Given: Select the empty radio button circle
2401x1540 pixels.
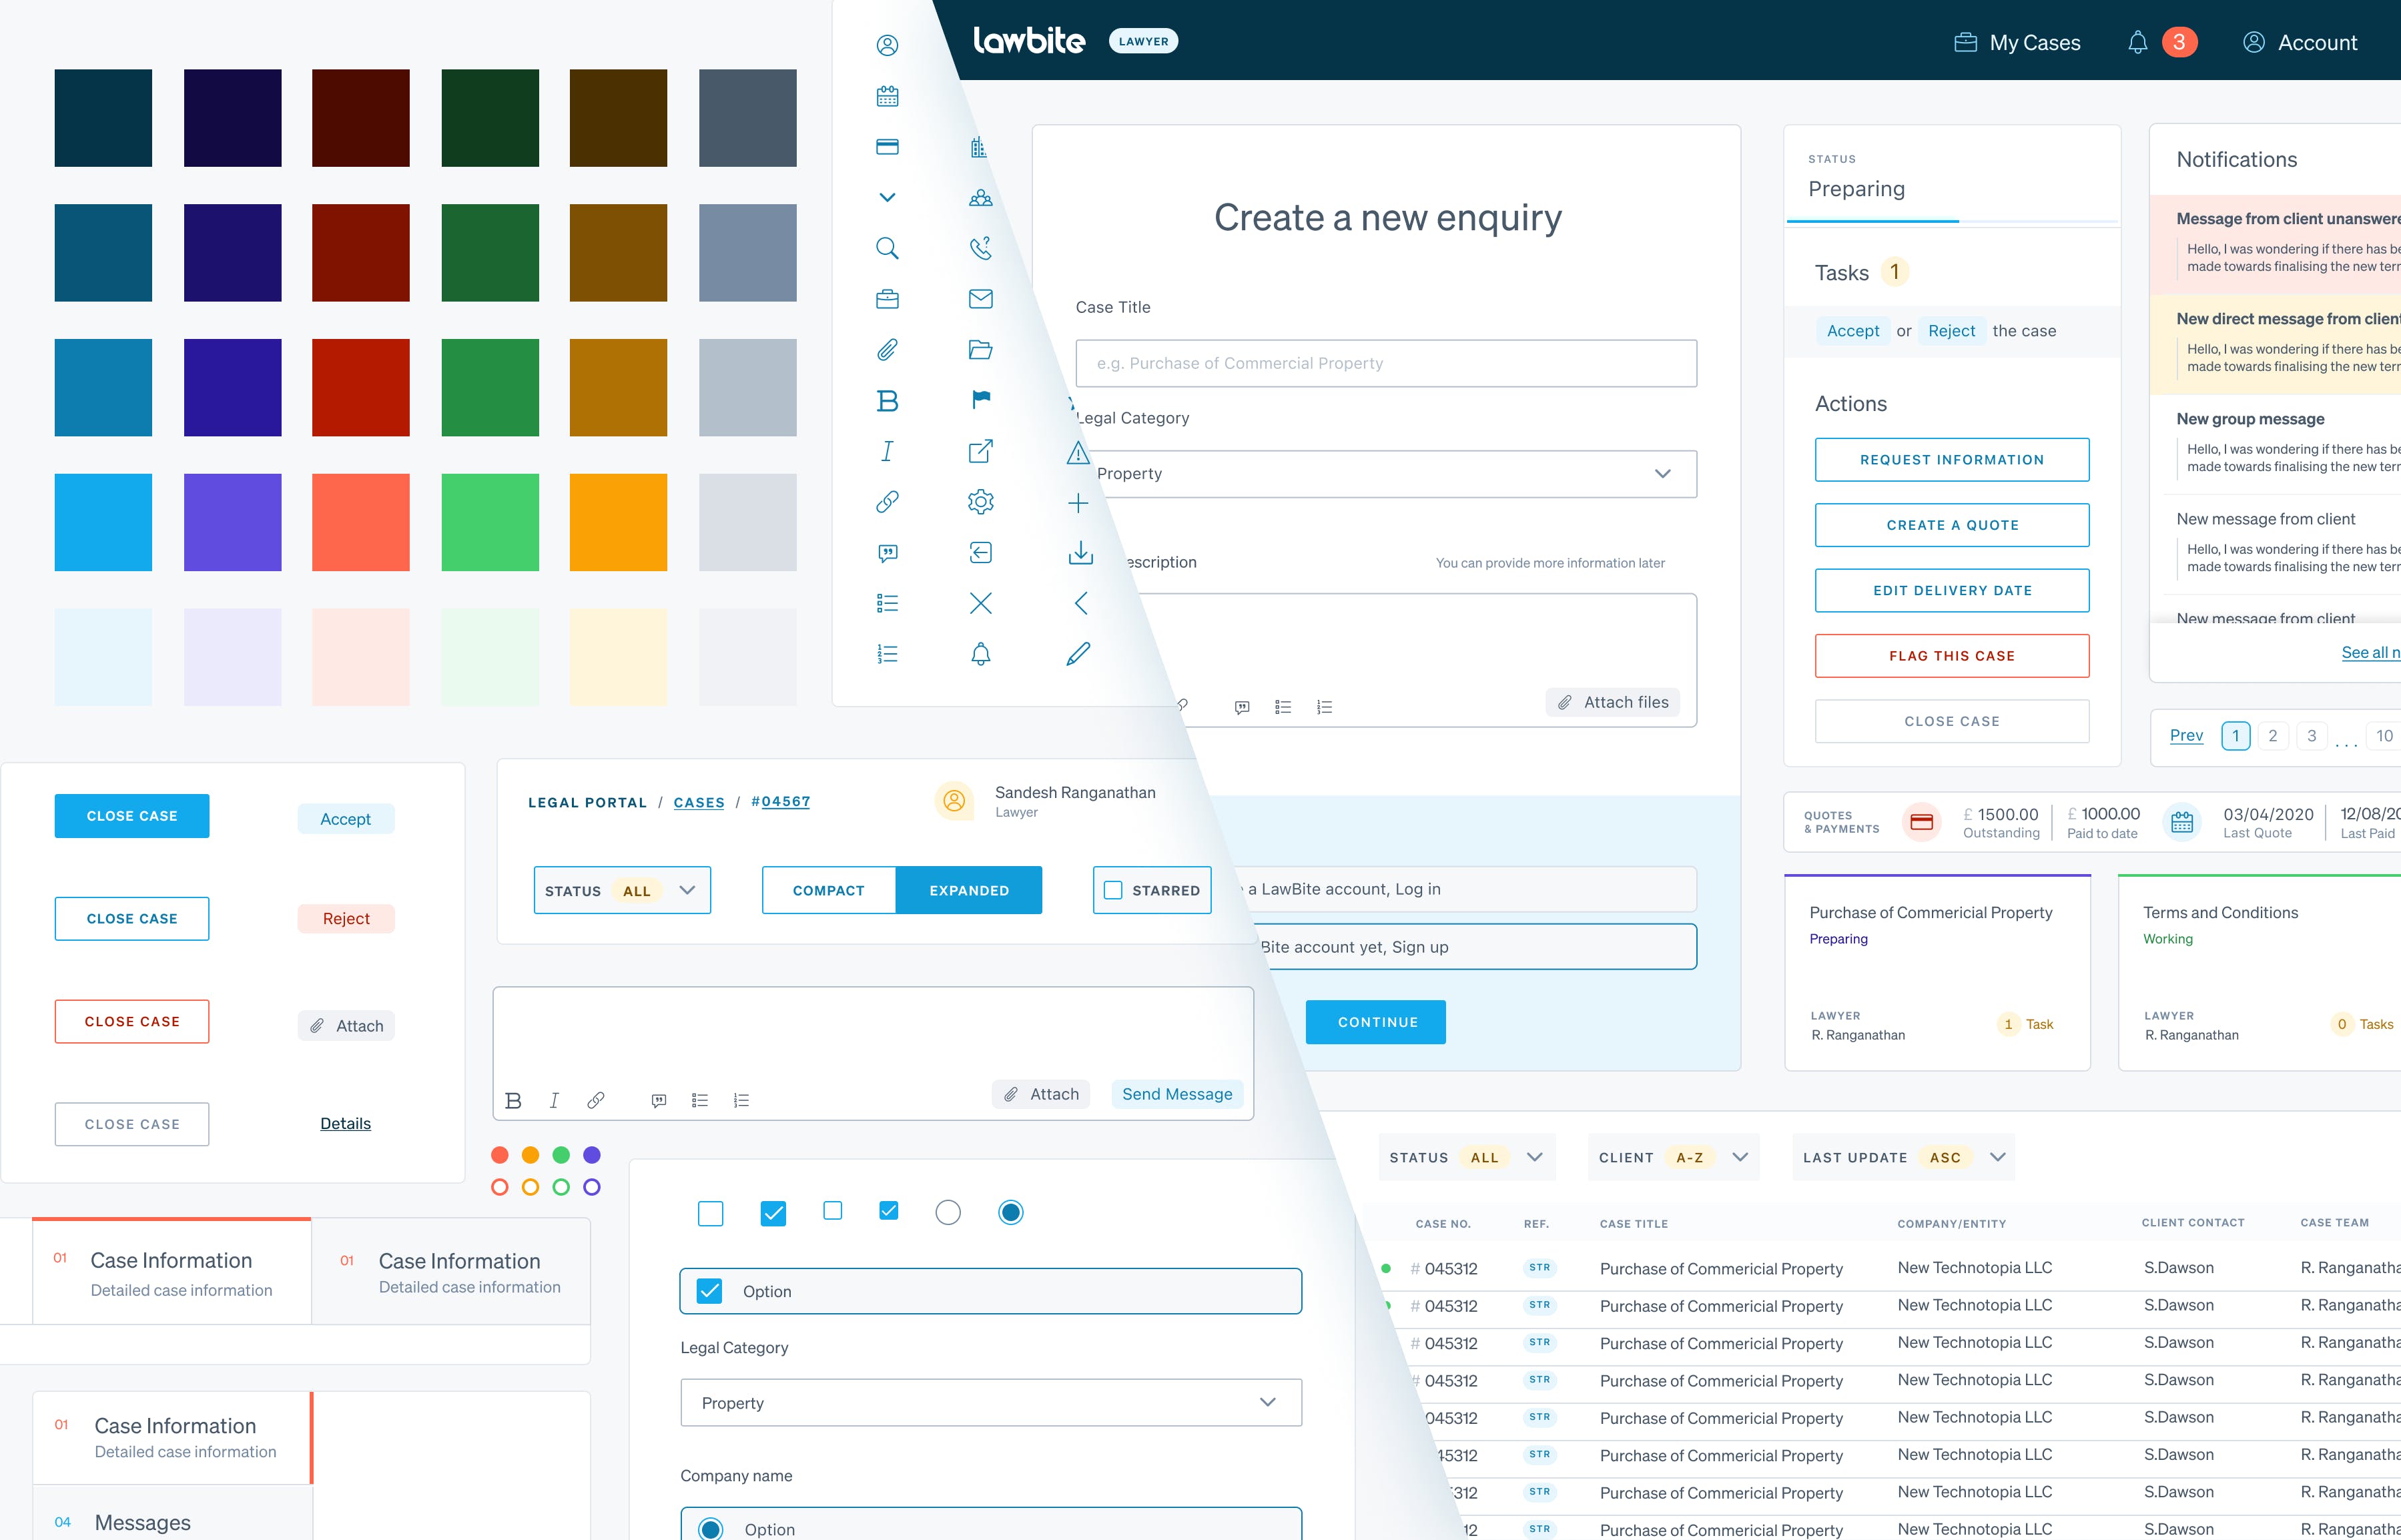Looking at the screenshot, I should pos(947,1213).
